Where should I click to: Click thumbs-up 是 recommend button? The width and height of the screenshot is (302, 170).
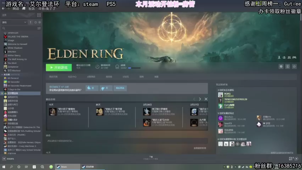click(92, 88)
